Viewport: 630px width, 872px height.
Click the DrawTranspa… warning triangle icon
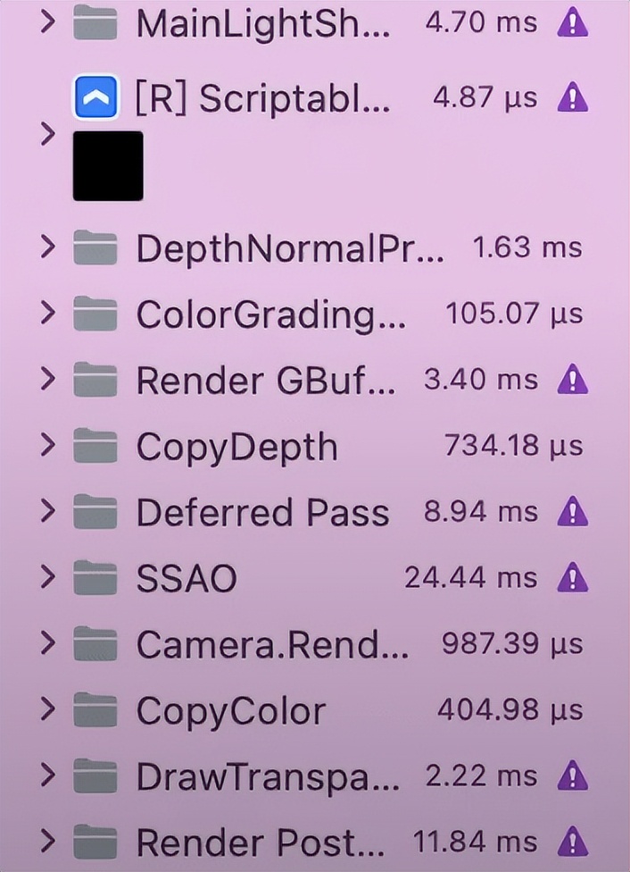tap(572, 776)
